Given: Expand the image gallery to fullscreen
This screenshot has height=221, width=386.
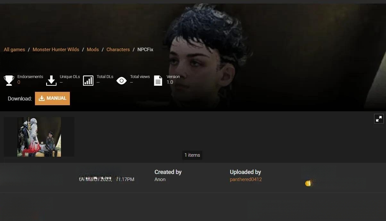Looking at the screenshot, I should pyautogui.click(x=379, y=119).
